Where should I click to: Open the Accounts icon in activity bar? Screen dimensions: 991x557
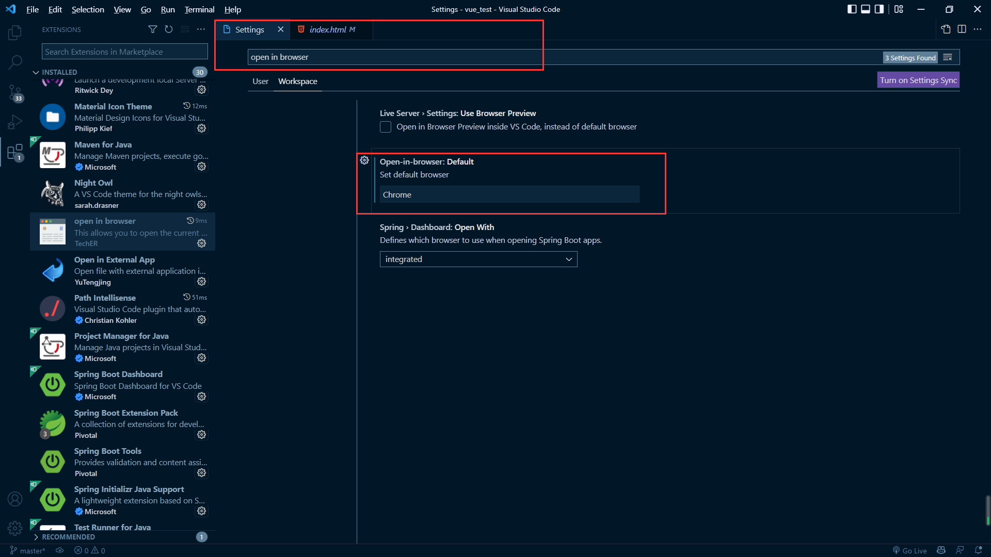click(15, 499)
